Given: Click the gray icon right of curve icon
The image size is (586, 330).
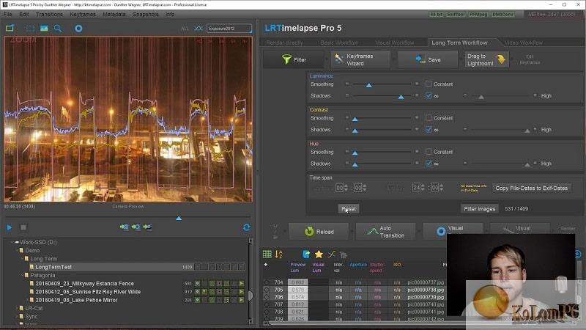Looking at the screenshot, I should [344, 254].
